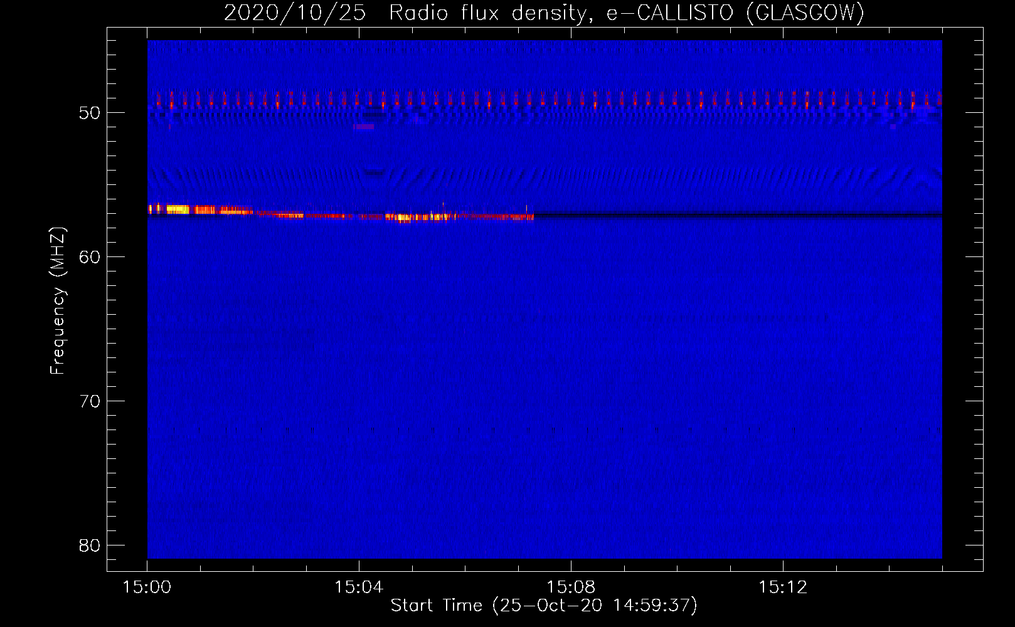This screenshot has width=1015, height=627.
Task: Click the 15:12 time tick label
Action: (x=783, y=587)
